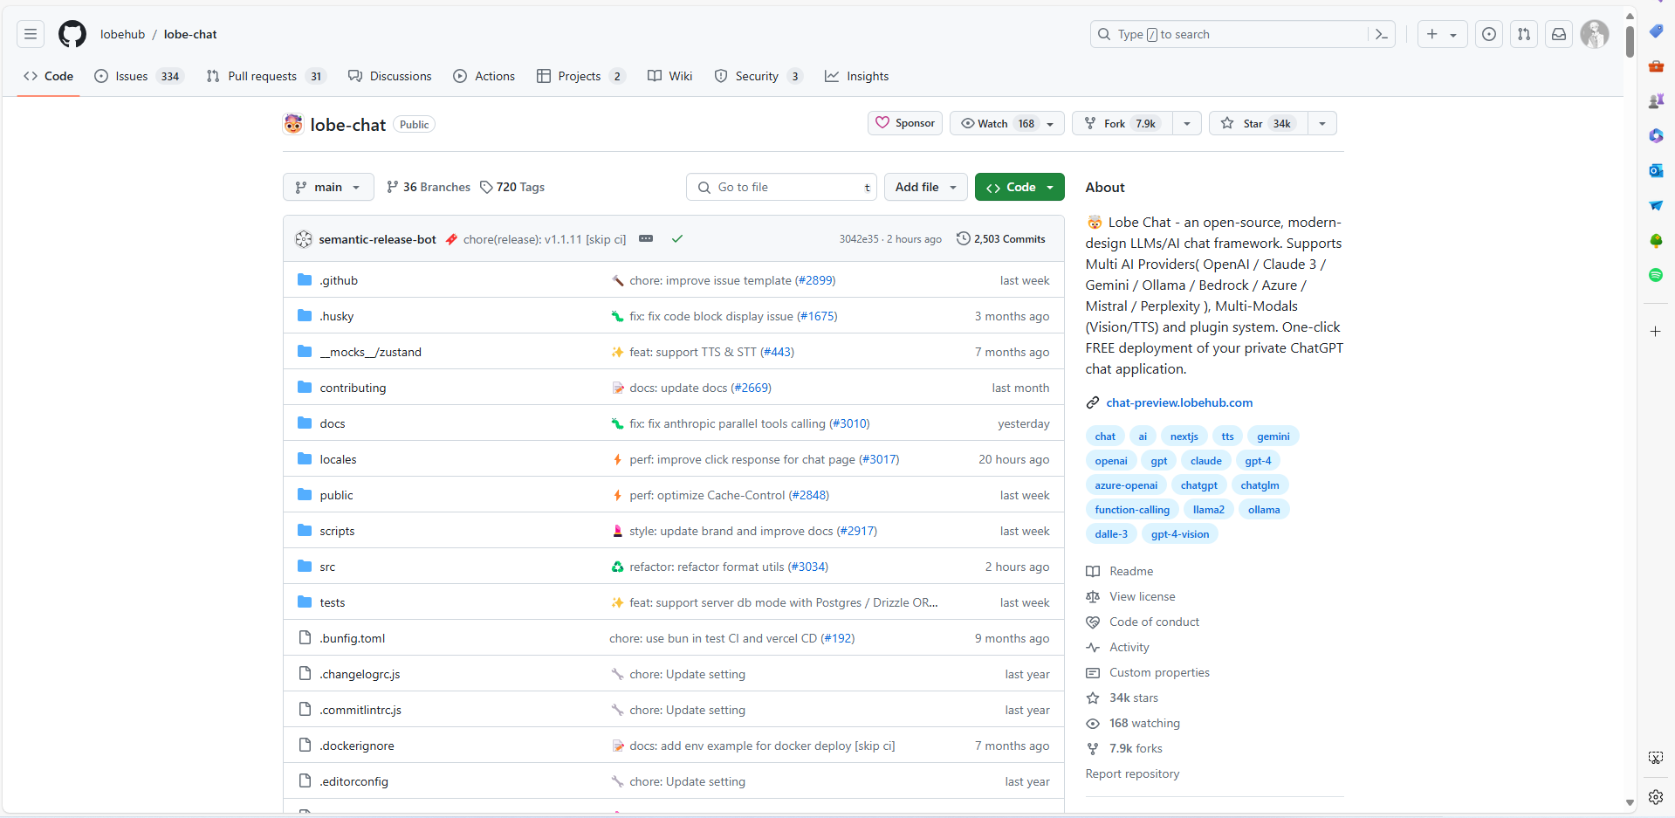Click the tools briefcase icon in sidebar
The height and width of the screenshot is (818, 1675).
(1656, 65)
